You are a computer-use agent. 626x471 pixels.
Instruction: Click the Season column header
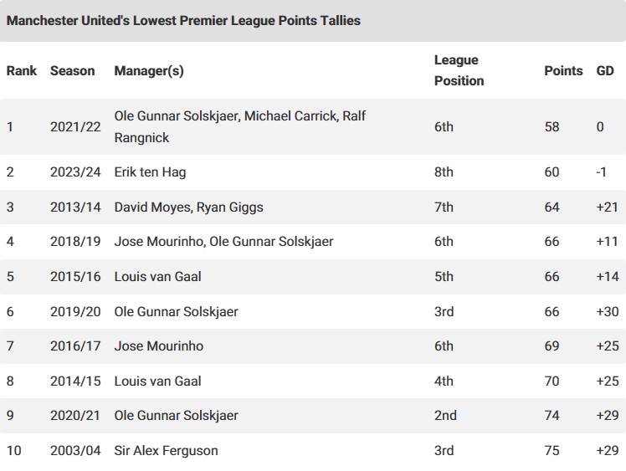click(73, 71)
